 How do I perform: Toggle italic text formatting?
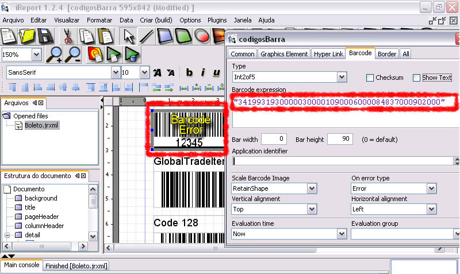(203, 72)
